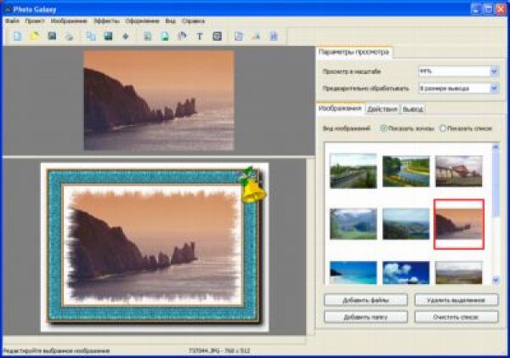Open the 'Просмотр в масштабе' dropdown
510x358 pixels.
(494, 71)
